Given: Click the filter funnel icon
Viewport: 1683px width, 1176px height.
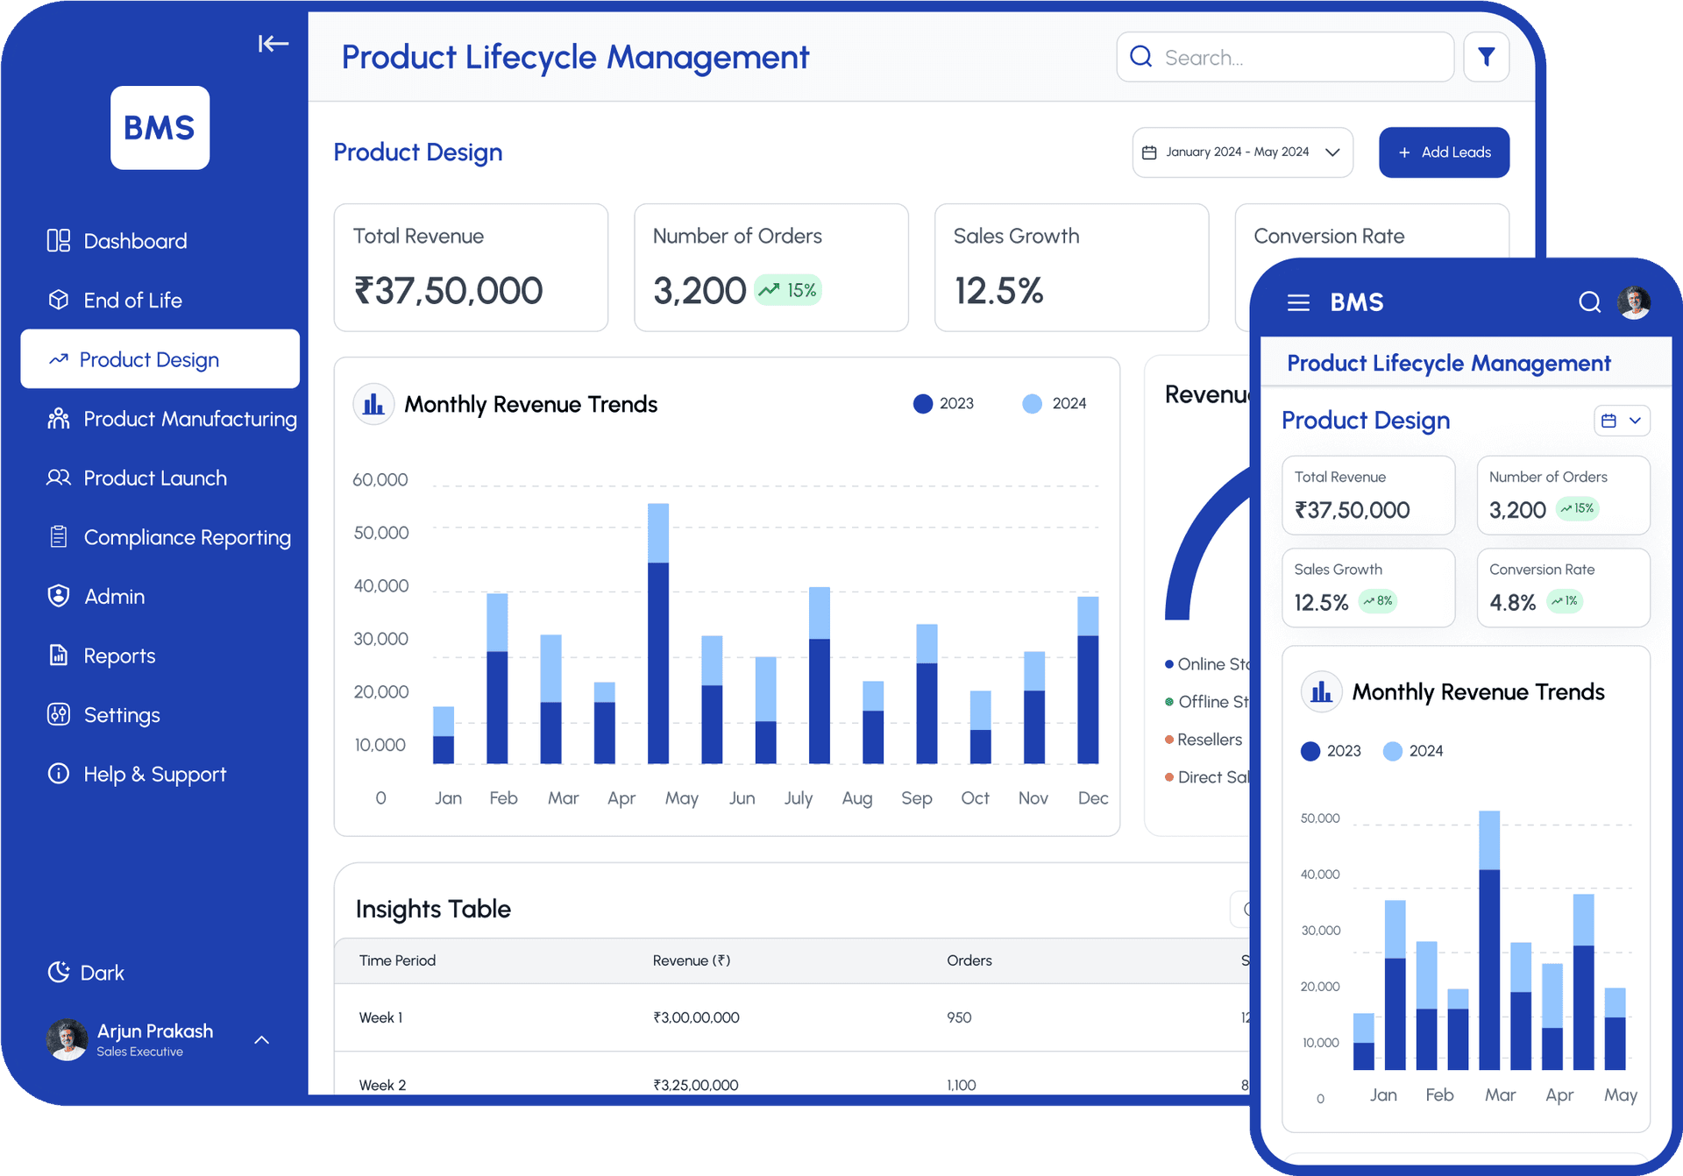Looking at the screenshot, I should (1486, 57).
